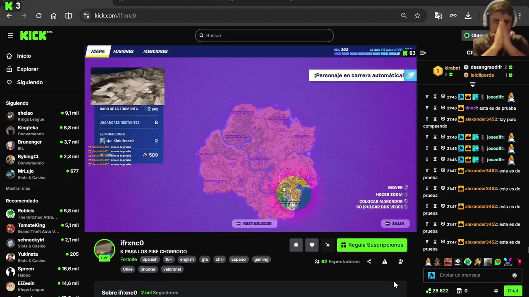
Task: Click kirabet top gifter name
Action: click(x=452, y=68)
